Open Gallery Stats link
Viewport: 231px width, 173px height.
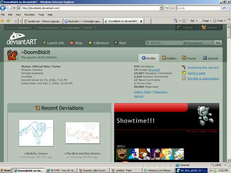point(142,92)
